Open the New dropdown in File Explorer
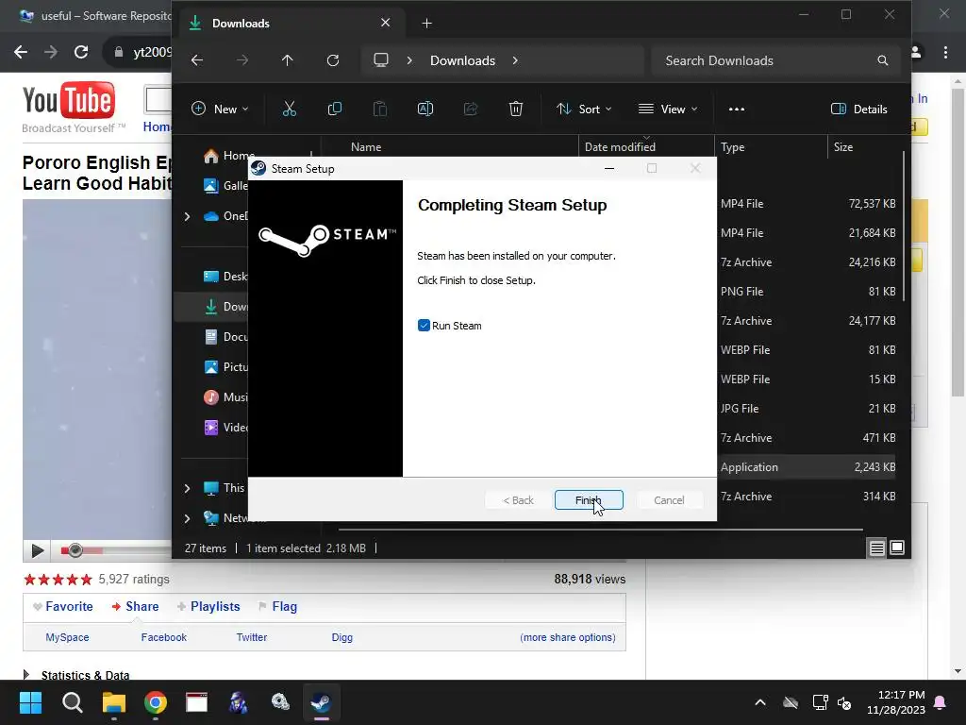The height and width of the screenshot is (725, 966). point(220,110)
